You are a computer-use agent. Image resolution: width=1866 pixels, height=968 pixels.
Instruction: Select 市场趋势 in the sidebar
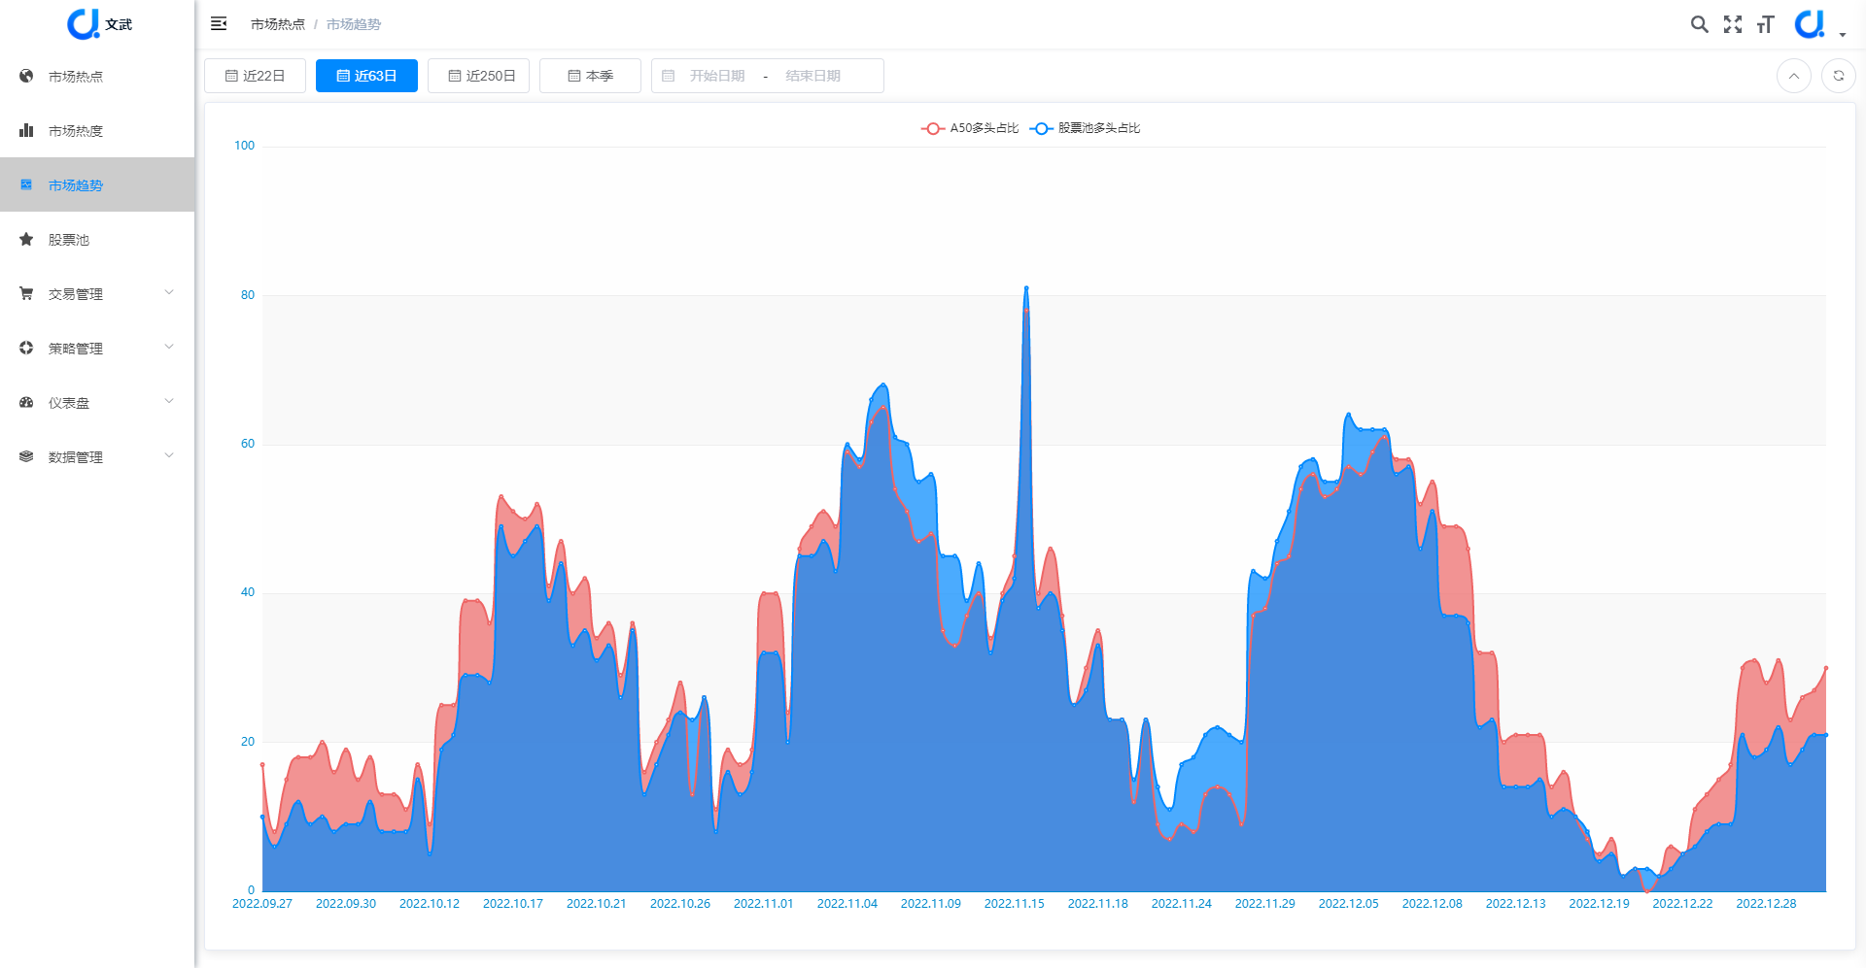coord(97,184)
